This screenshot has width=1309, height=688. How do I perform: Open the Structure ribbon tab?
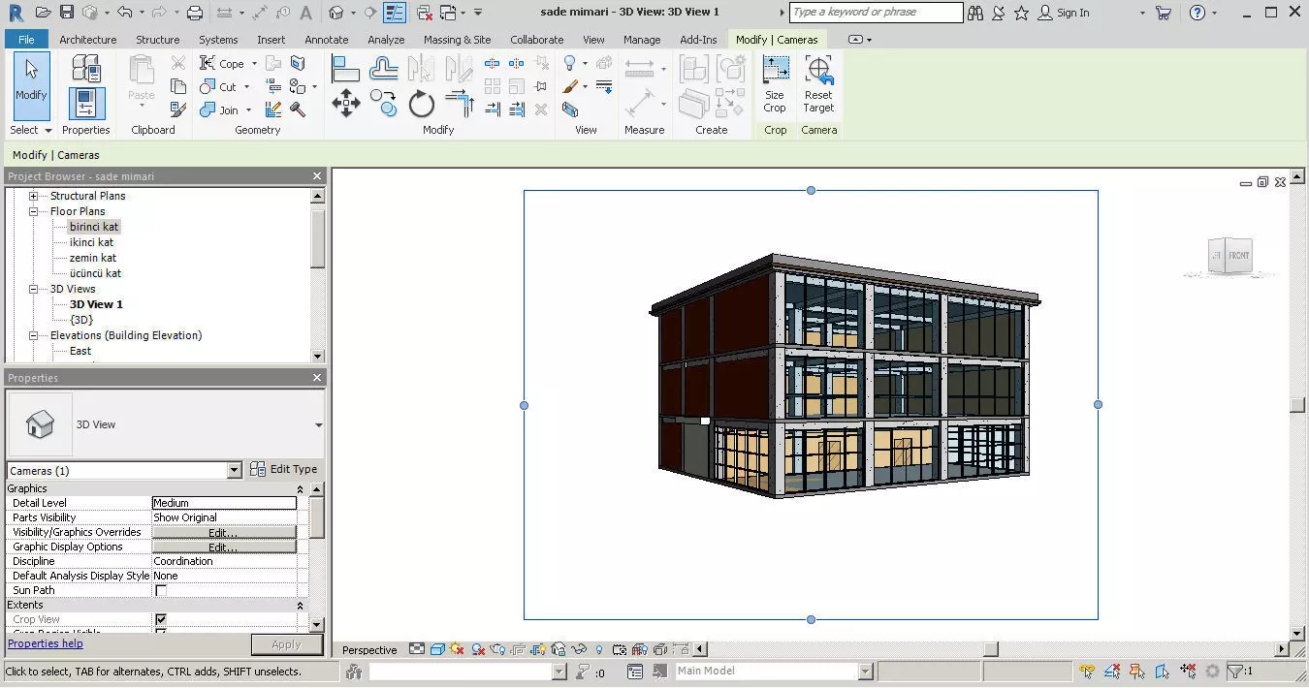point(158,40)
